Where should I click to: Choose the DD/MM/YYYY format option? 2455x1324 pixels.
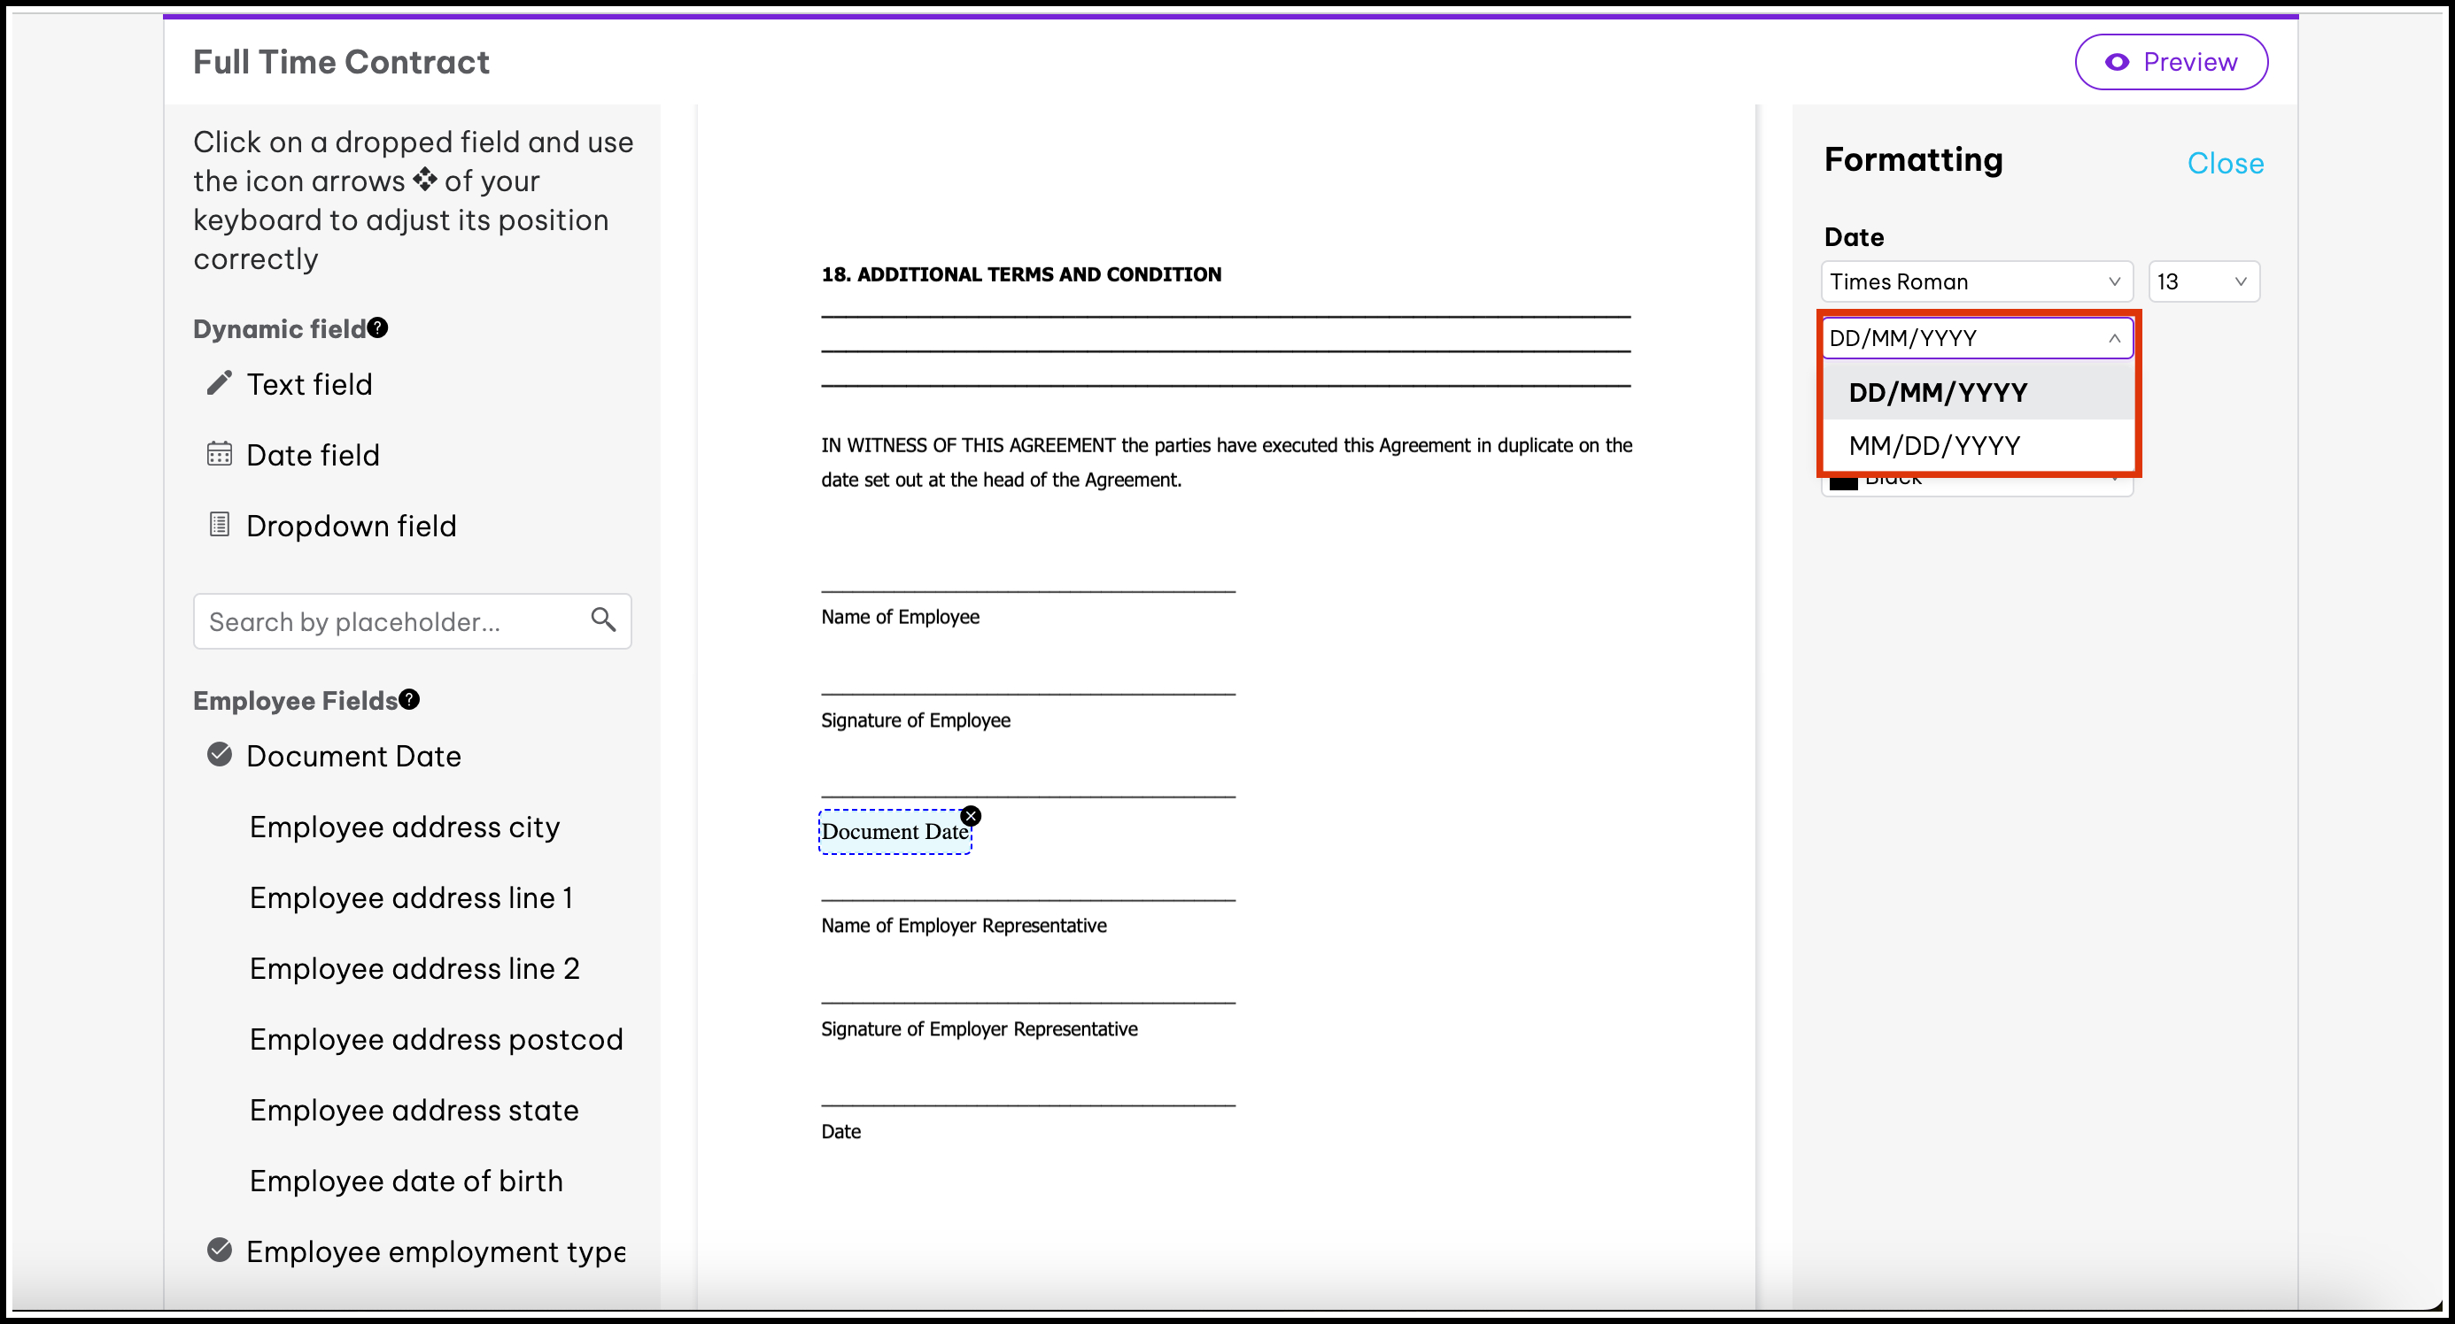[1938, 392]
